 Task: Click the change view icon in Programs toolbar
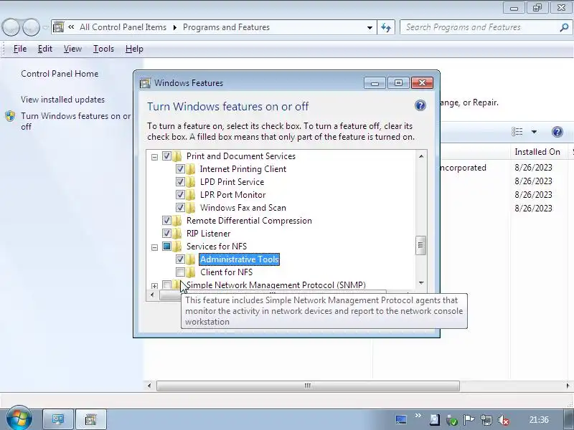point(517,132)
